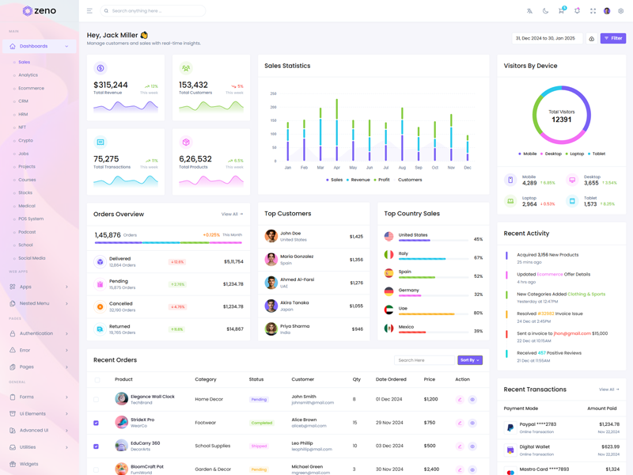Click the download icon beside date range

[591, 38]
